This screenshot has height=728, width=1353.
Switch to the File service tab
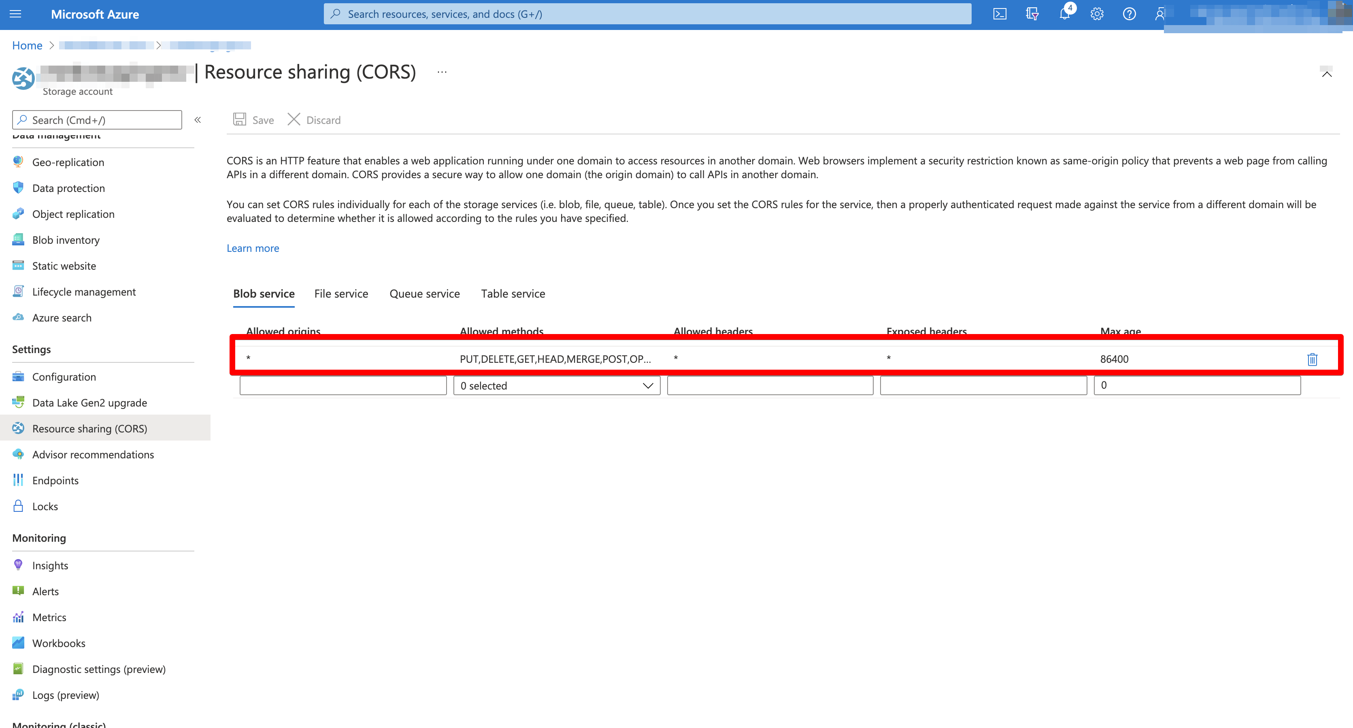click(x=341, y=294)
